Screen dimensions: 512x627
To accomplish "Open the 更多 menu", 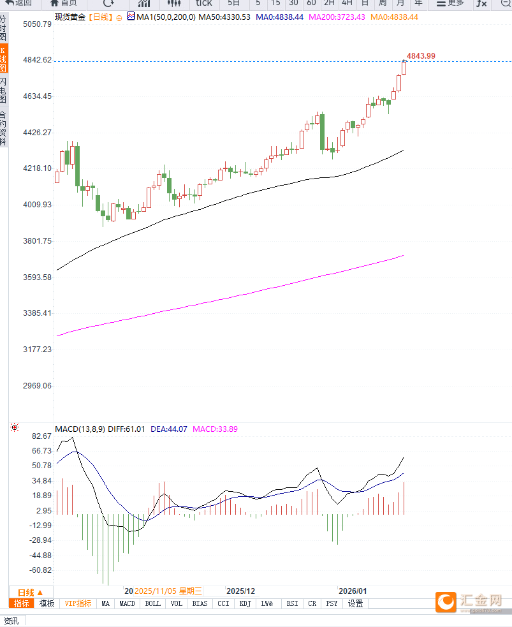I will click(450, 3).
